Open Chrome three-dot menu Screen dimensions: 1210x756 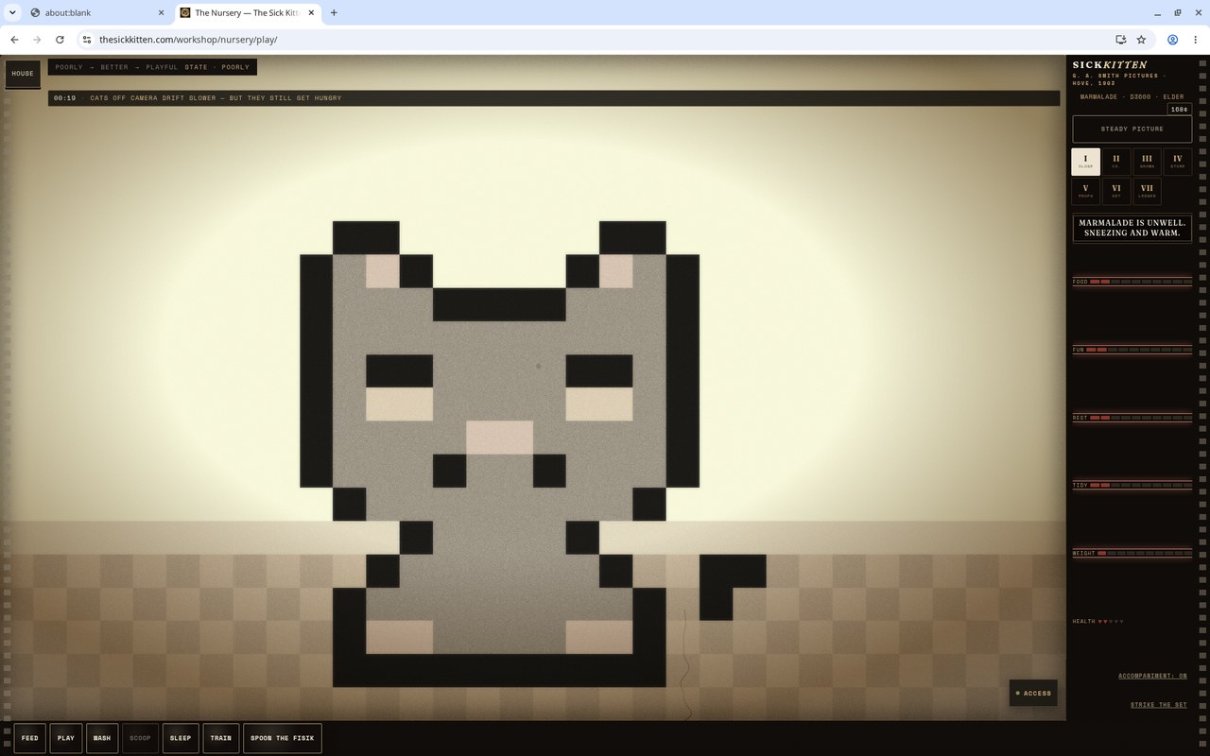pos(1195,40)
